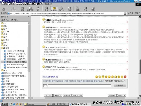141x106 pixels.
Task: Click the Print (인쇄) toolbar icon
Action: tap(85, 9)
